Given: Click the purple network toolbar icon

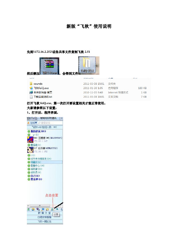Looking at the screenshot, I should coord(38,209).
